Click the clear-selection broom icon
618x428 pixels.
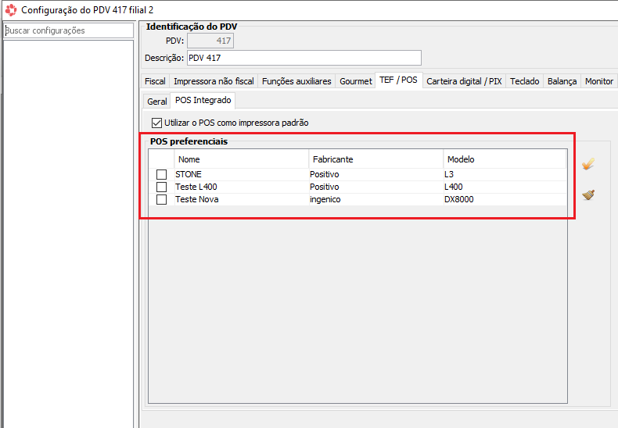pos(588,194)
